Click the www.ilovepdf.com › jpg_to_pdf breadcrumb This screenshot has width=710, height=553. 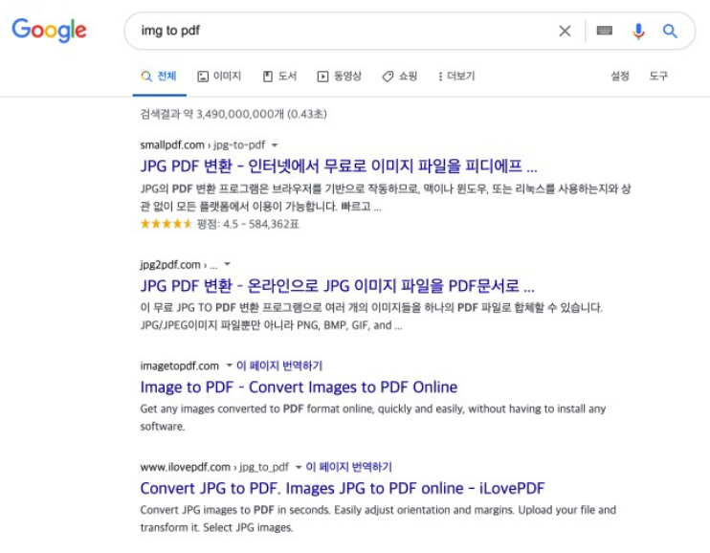[x=214, y=467]
